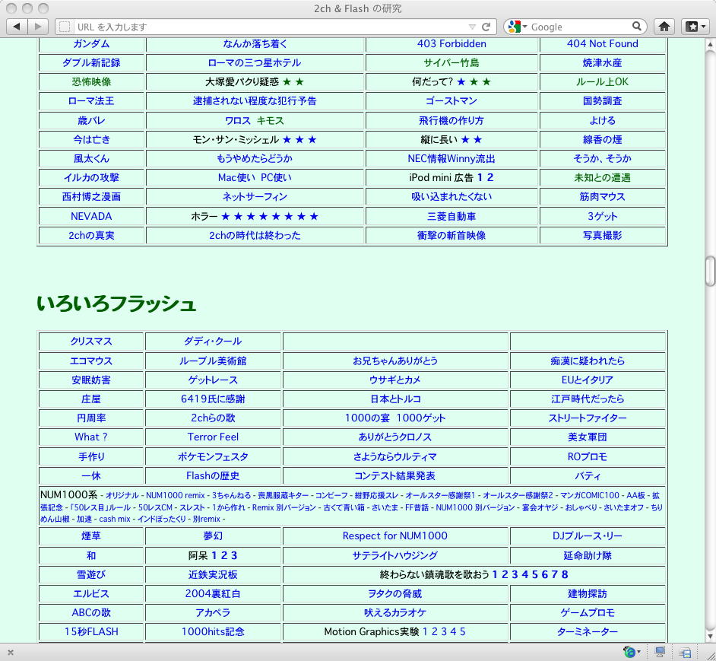Image resolution: width=716 pixels, height=661 pixels.
Task: Open the ルーブル美術館 link
Action: pyautogui.click(x=213, y=361)
